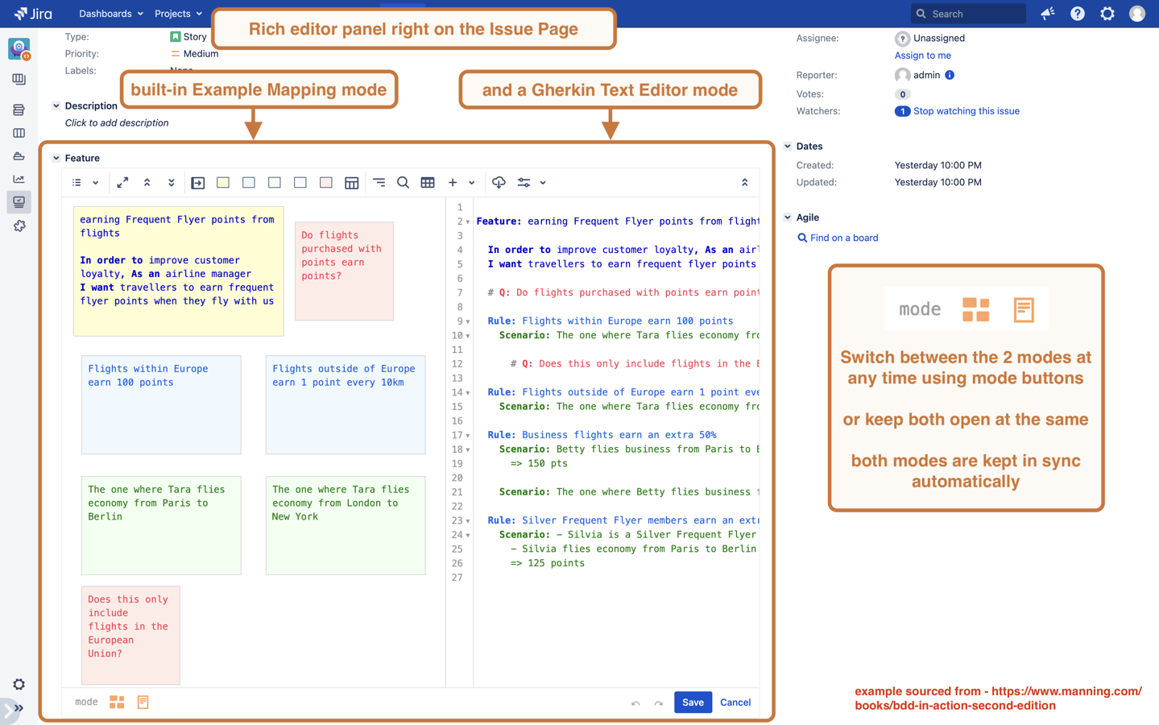Click the fullscreen expand arrows icon
The width and height of the screenshot is (1159, 725).
point(122,183)
